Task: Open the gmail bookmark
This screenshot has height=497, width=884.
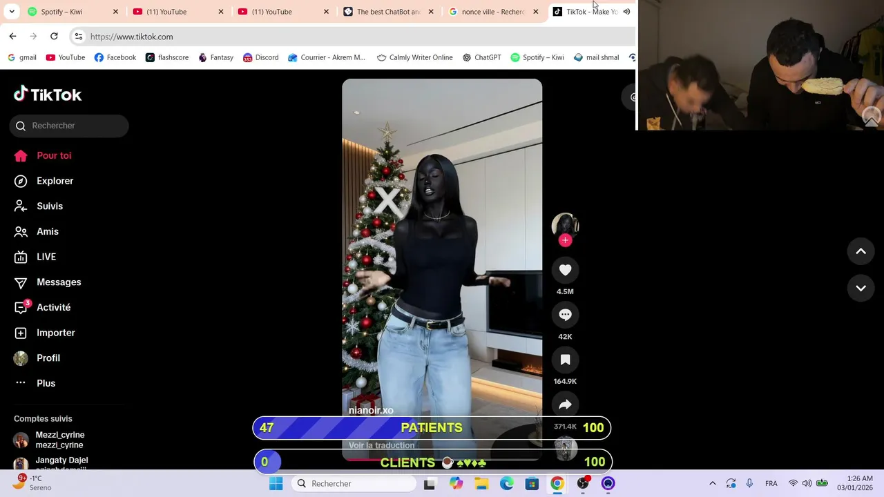Action: click(x=21, y=57)
